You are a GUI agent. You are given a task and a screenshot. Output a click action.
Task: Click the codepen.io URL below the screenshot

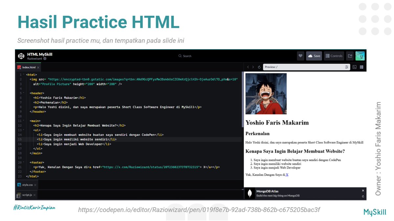[199, 210]
